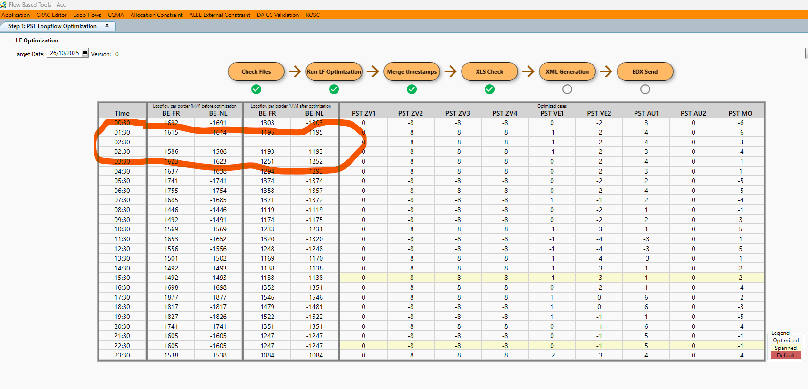The image size is (808, 389).
Task: Click the Target Date input field
Action: (x=65, y=53)
